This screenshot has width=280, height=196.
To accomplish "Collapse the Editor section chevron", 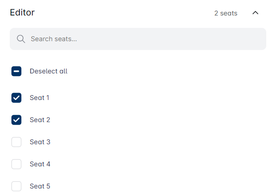I will (x=255, y=13).
